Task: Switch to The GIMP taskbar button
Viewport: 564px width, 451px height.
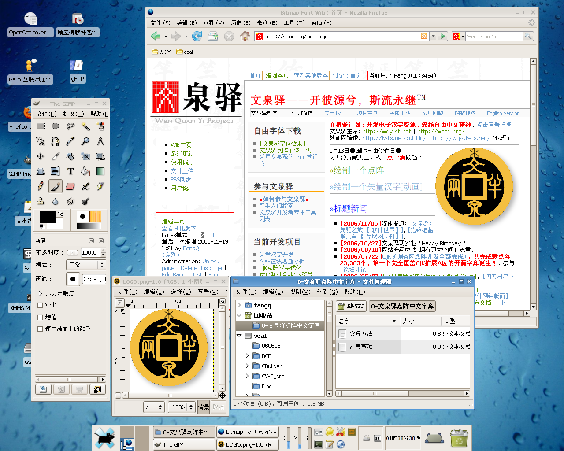Action: click(x=184, y=444)
